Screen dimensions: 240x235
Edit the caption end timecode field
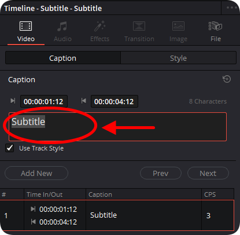click(x=115, y=101)
